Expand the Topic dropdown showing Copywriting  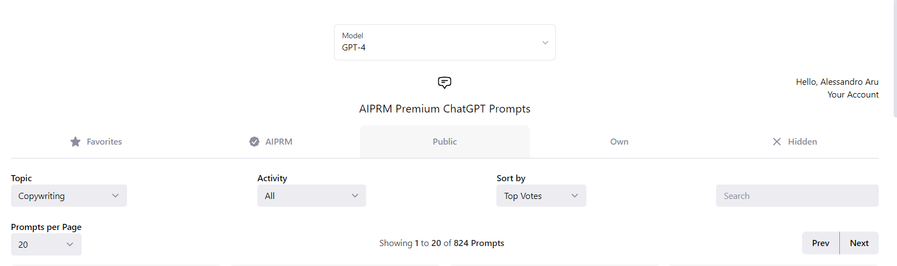tap(69, 196)
